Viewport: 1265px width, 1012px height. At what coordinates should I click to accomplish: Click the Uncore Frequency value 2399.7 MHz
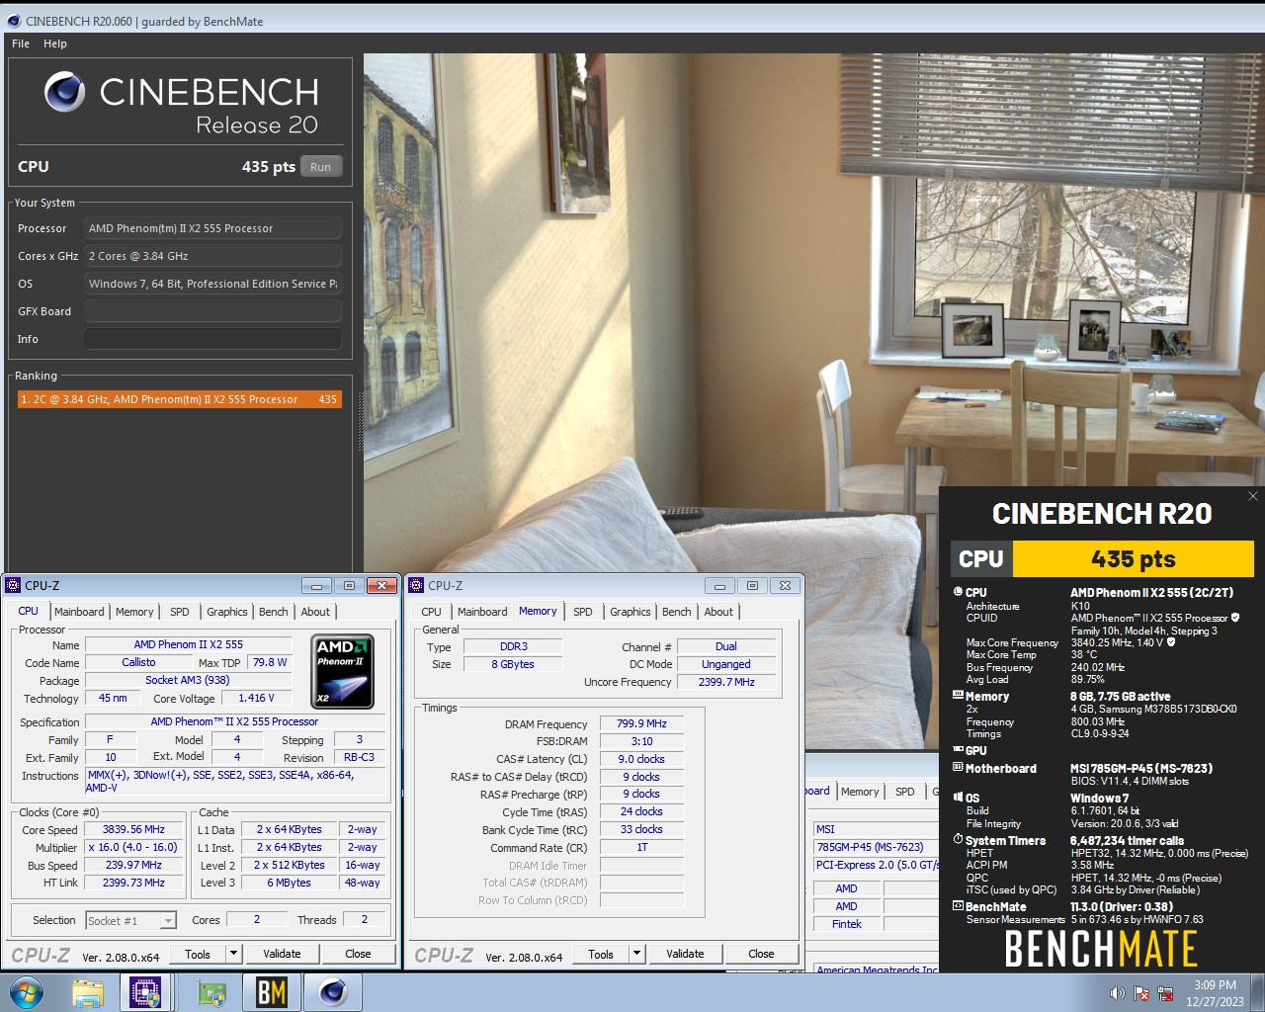726,682
